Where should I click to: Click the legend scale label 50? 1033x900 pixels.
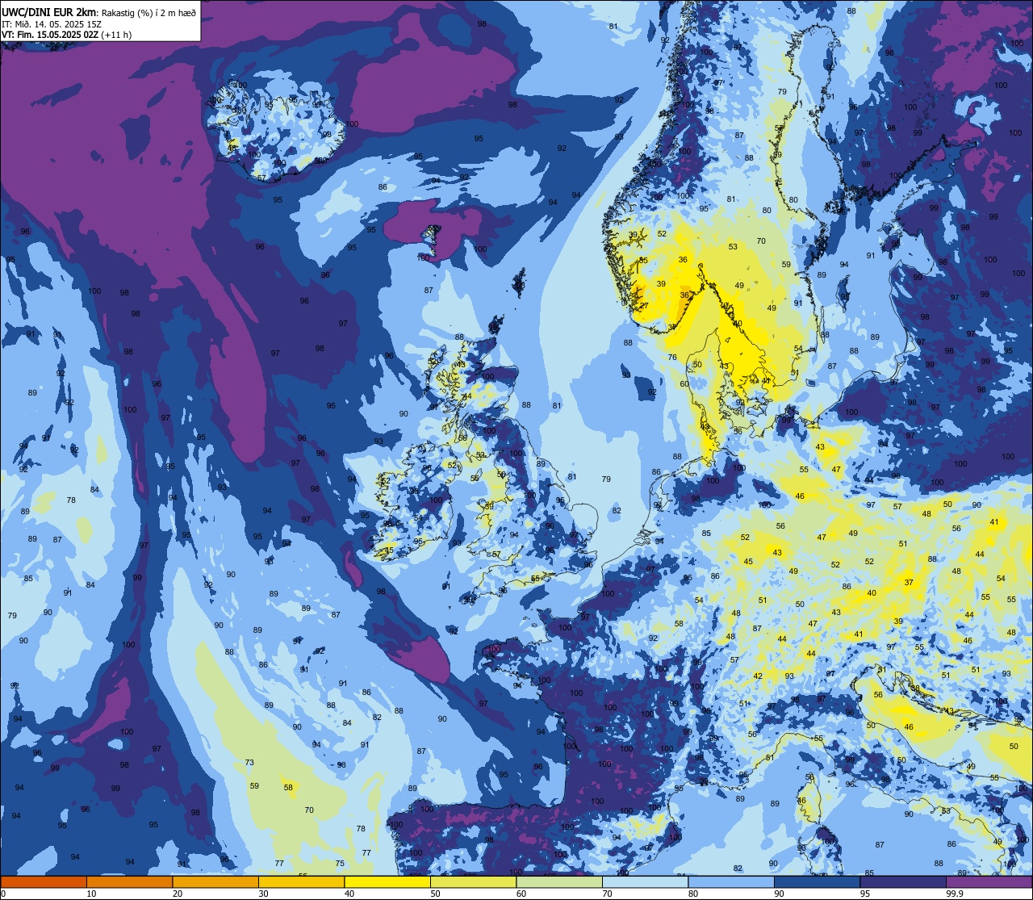click(x=435, y=894)
